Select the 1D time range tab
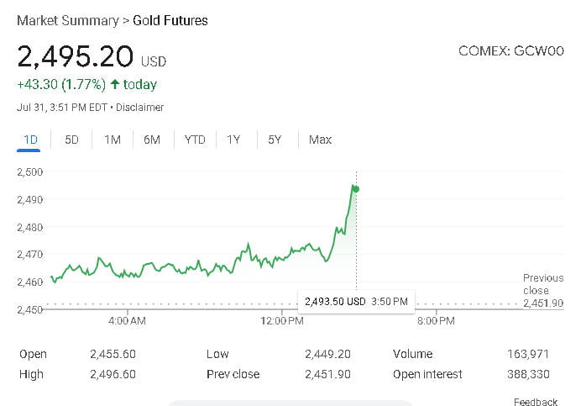 [x=31, y=140]
